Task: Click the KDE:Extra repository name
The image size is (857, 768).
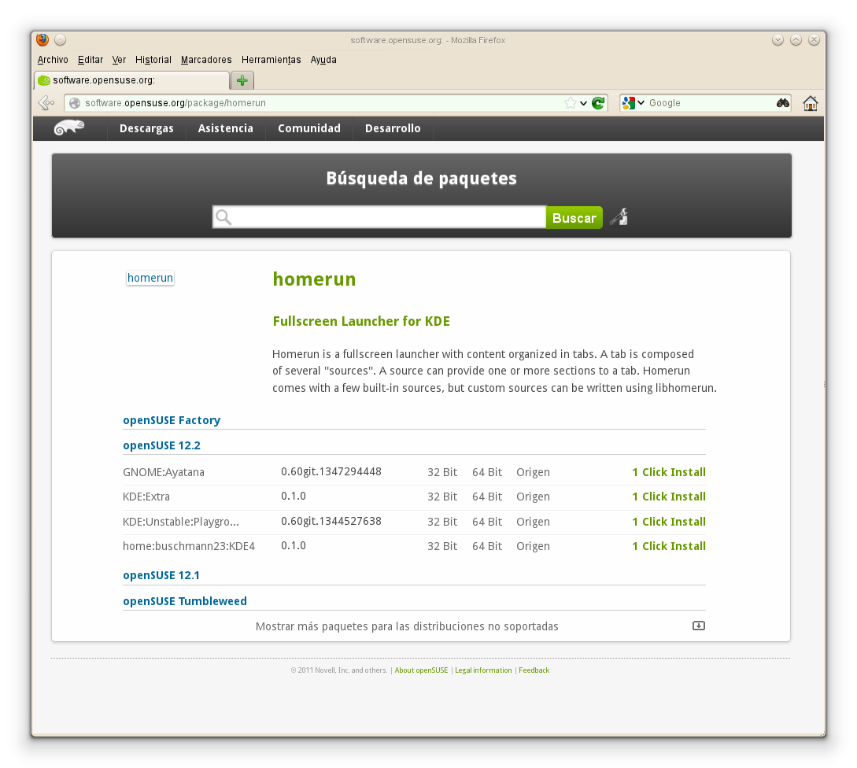Action: [146, 497]
